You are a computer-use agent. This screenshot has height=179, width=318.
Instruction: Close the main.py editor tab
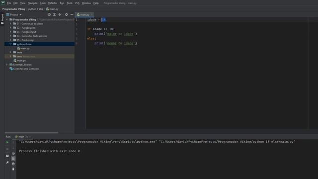91,14
